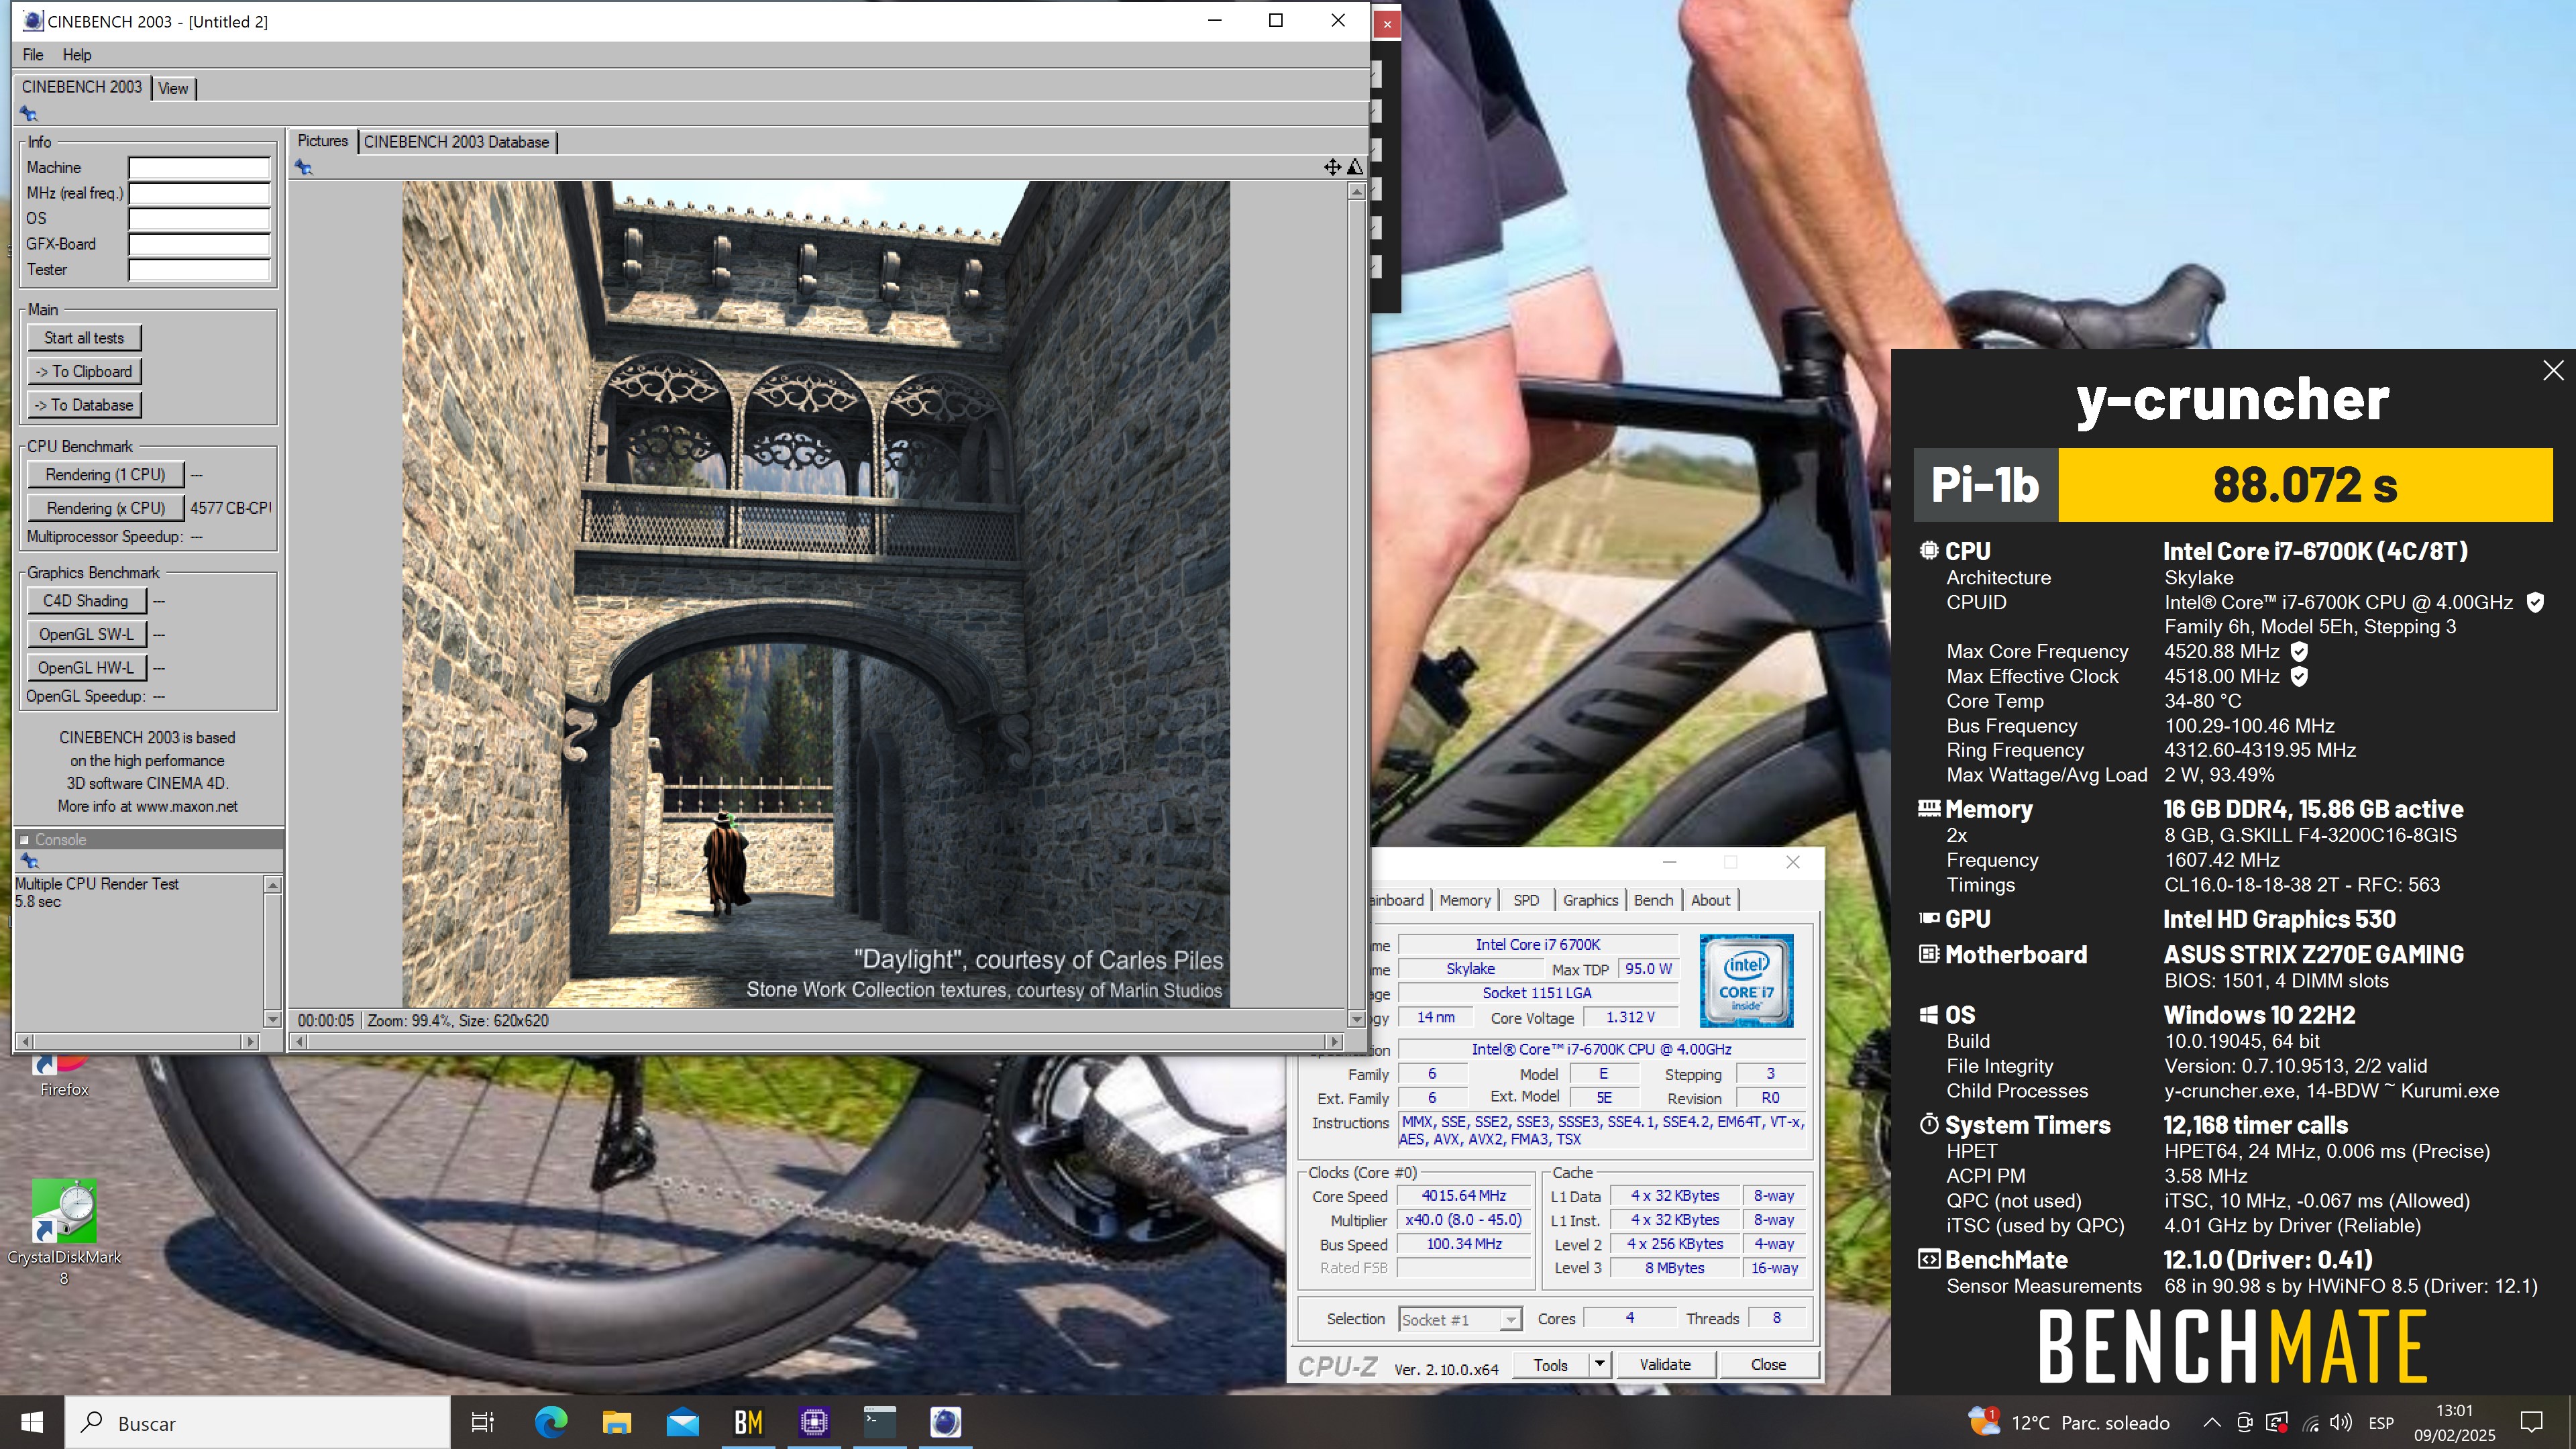
Task: Switch to the View tab in CINEBENCH
Action: pyautogui.click(x=173, y=88)
